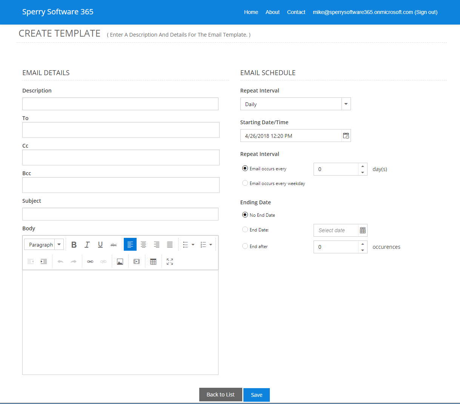This screenshot has height=404, width=460.
Task: Click the day(s) interval number field
Action: [x=336, y=169]
